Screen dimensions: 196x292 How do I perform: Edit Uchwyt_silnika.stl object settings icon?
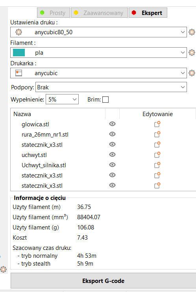[157, 165]
